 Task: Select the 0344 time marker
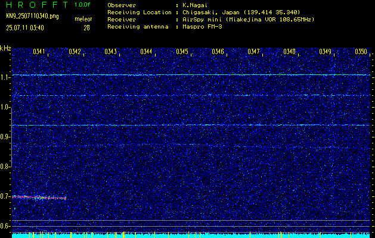tap(146, 52)
